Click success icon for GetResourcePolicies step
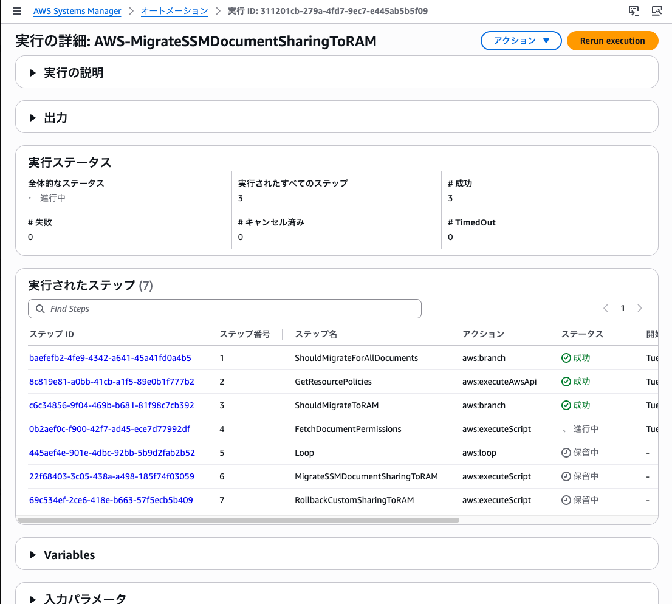672x604 pixels. coord(566,382)
